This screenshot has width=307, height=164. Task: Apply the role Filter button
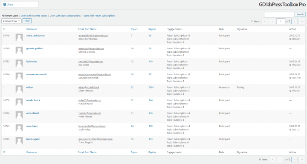click(27, 21)
